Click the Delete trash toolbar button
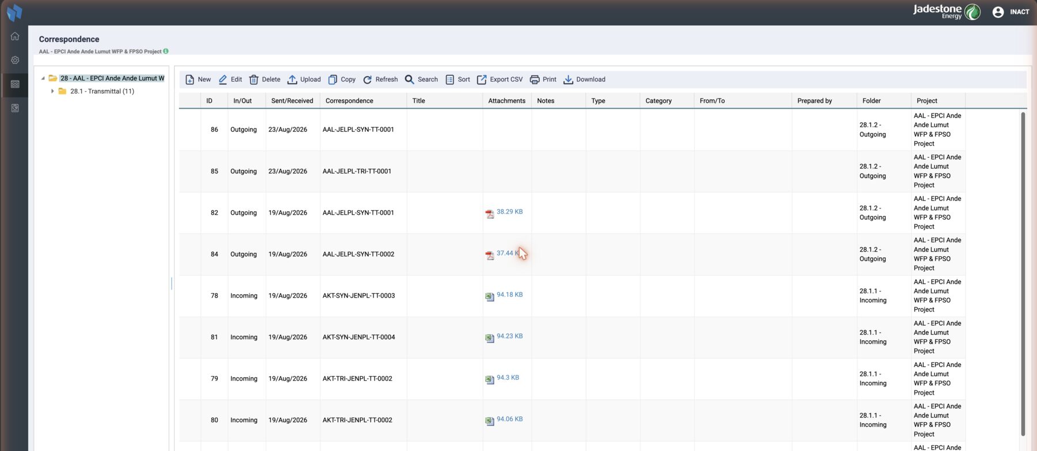The width and height of the screenshot is (1037, 451). [264, 79]
